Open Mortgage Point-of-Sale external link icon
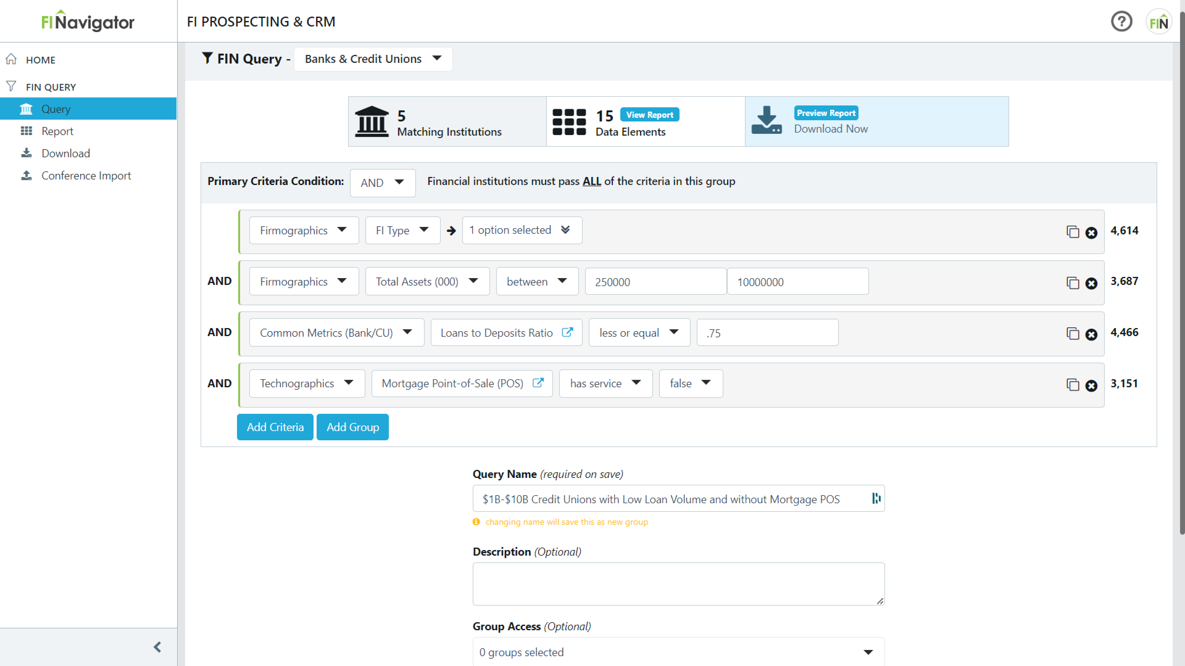The height and width of the screenshot is (666, 1185). pyautogui.click(x=538, y=382)
